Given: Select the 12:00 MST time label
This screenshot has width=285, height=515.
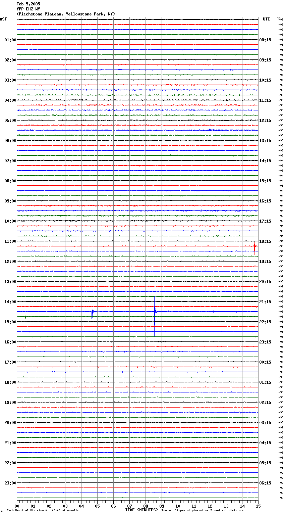Looking at the screenshot, I should [x=10, y=262].
